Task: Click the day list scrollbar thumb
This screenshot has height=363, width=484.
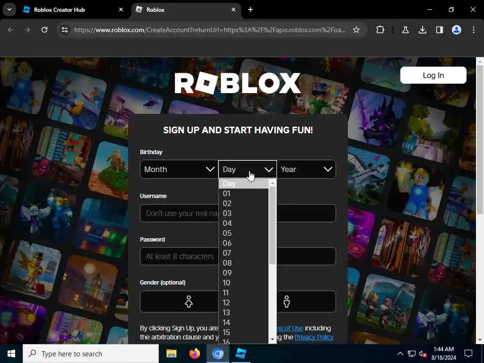Action: (272, 225)
